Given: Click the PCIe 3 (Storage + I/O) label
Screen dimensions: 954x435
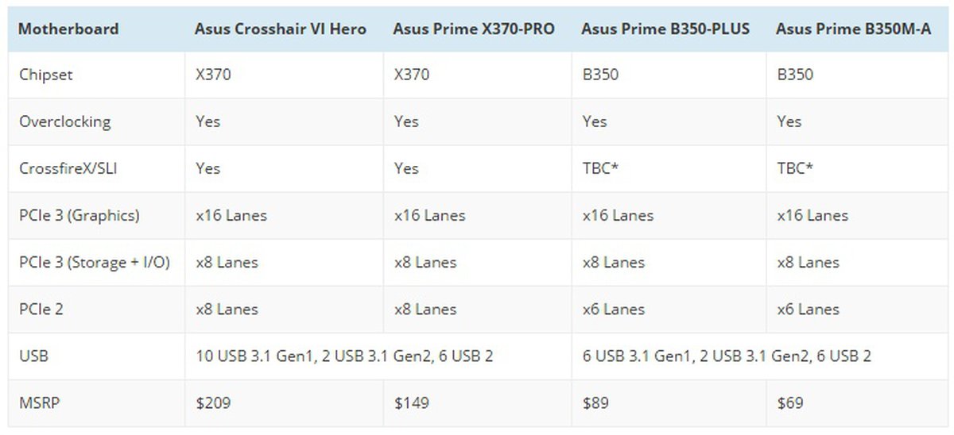Looking at the screenshot, I should coord(94,263).
